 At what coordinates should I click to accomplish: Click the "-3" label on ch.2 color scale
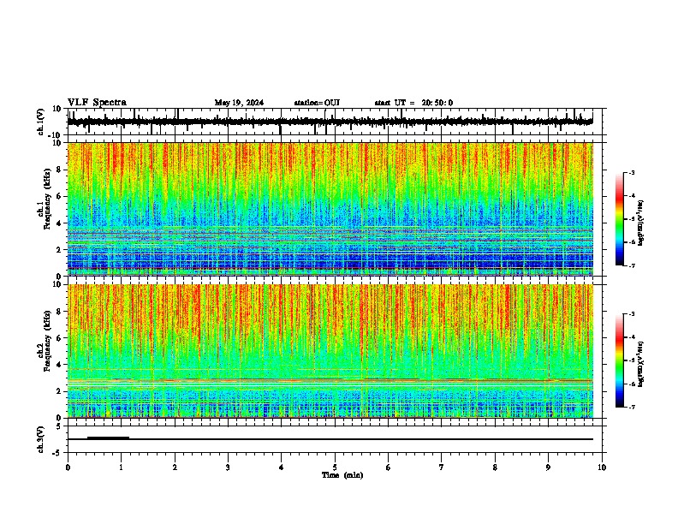coord(631,313)
